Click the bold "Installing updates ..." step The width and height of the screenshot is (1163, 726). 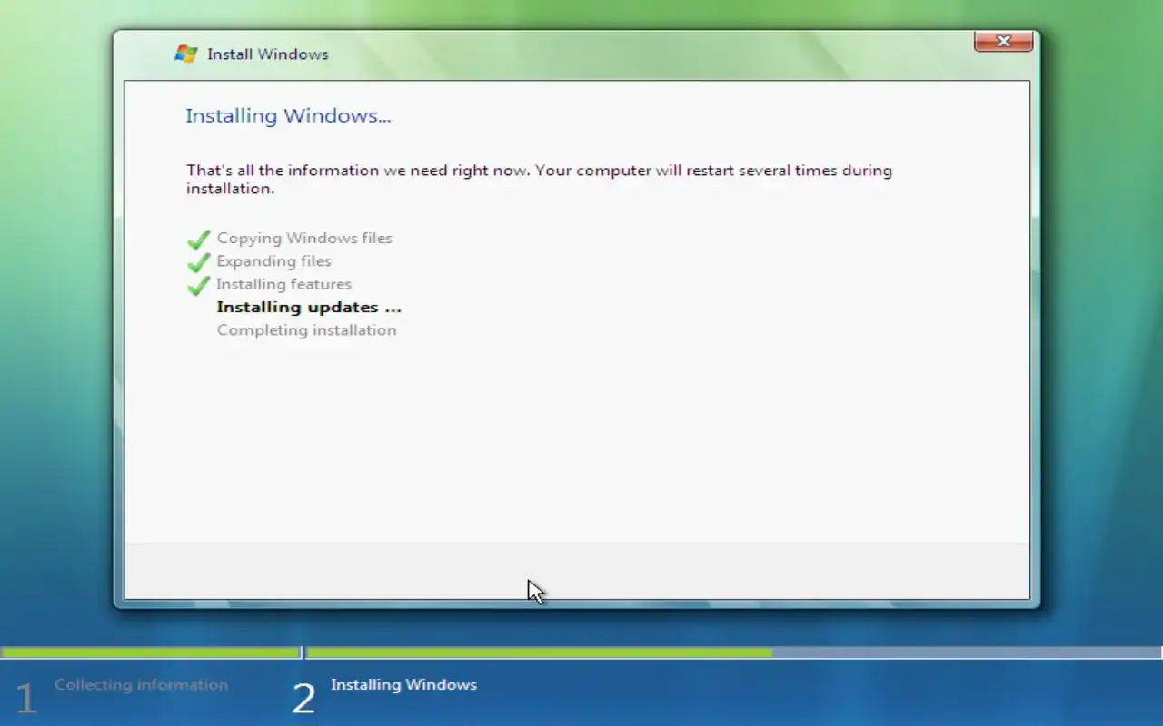click(309, 307)
